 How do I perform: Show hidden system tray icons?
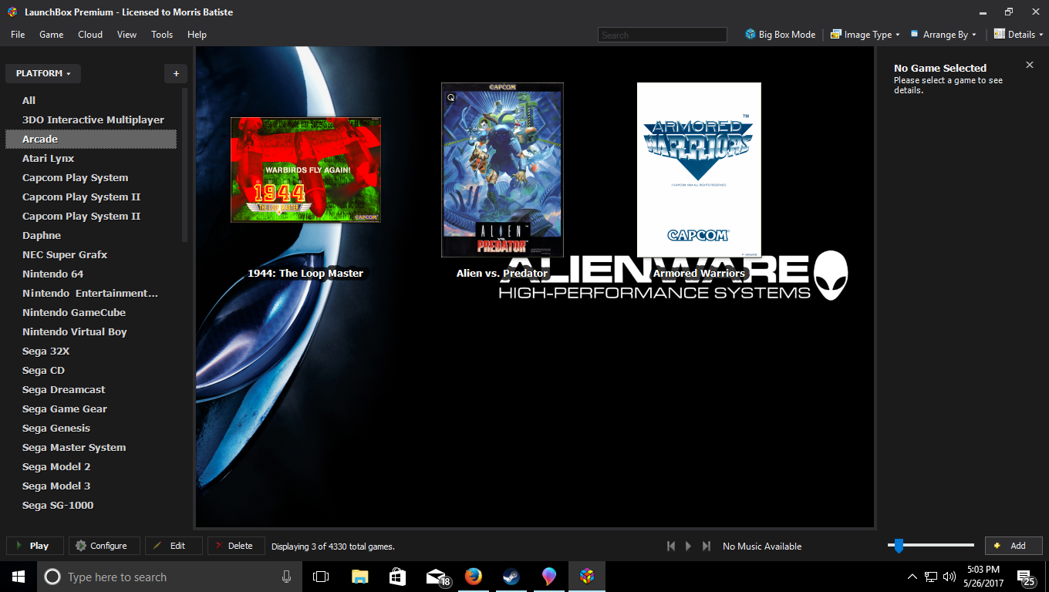click(912, 577)
